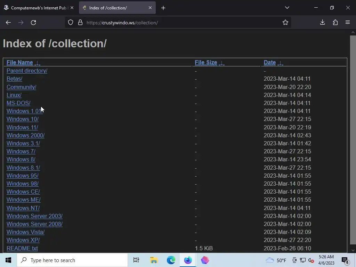The height and width of the screenshot is (267, 356).
Task: Open the Community folder
Action: 21,87
